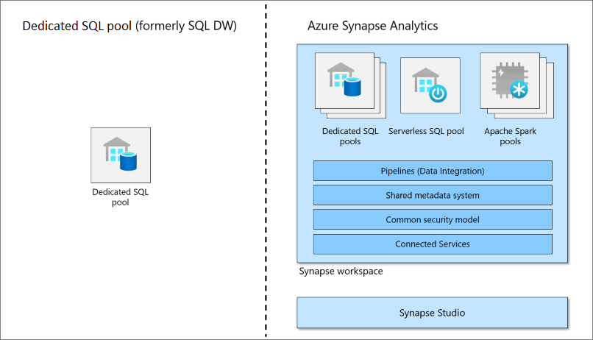The height and width of the screenshot is (340, 593).
Task: Click the Connected Services bar
Action: [433, 244]
